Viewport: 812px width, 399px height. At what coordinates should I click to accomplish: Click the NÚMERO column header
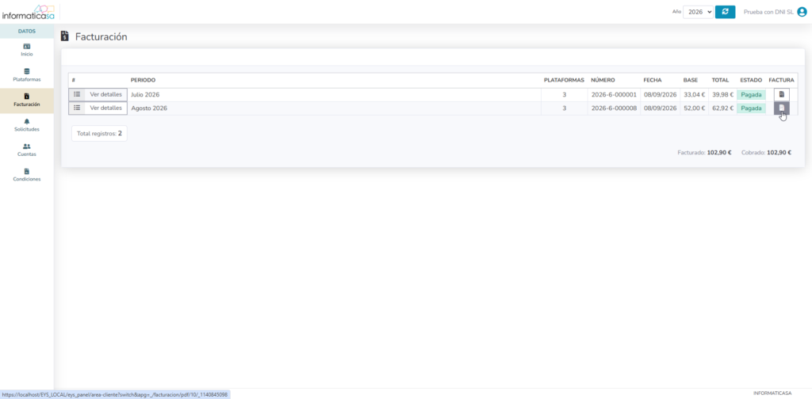click(x=603, y=80)
